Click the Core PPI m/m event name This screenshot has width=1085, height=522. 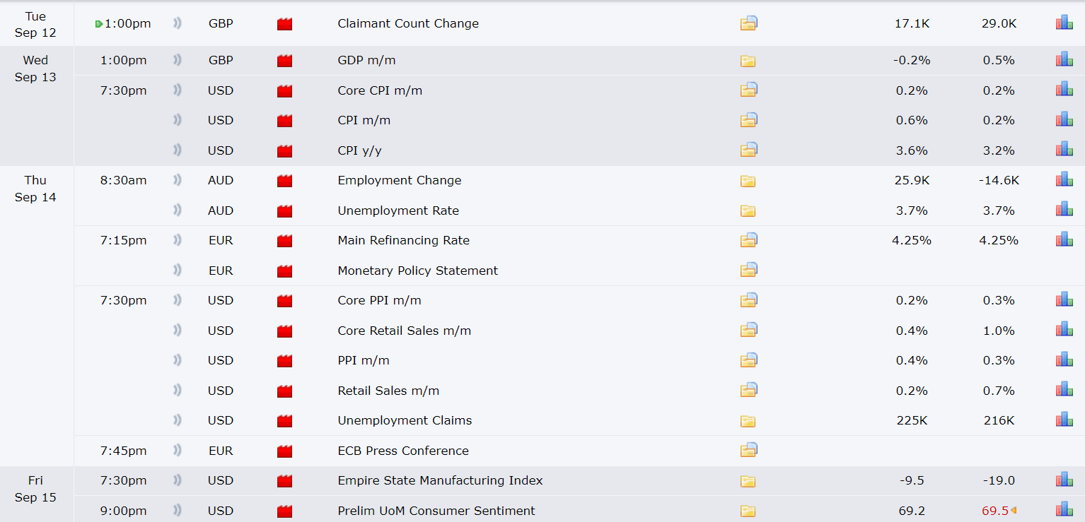click(379, 300)
